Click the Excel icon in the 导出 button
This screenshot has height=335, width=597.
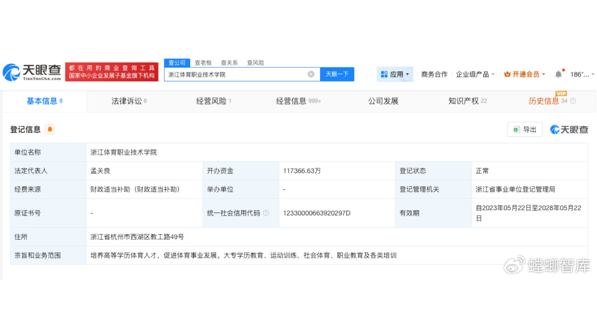517,130
